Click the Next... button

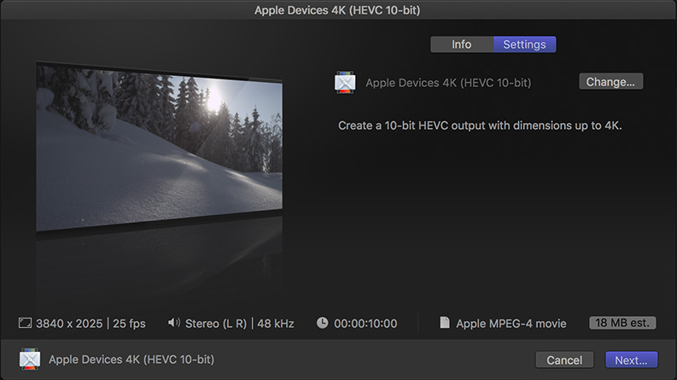tap(631, 360)
